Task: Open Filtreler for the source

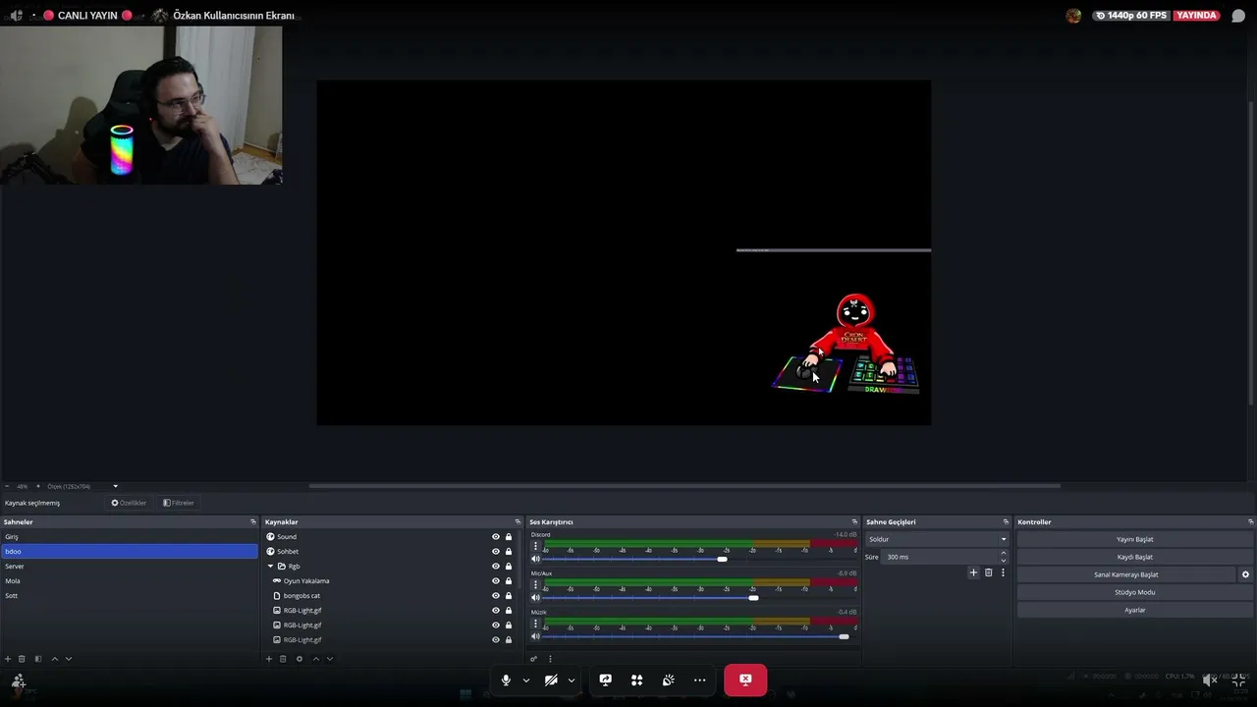Action: (179, 503)
